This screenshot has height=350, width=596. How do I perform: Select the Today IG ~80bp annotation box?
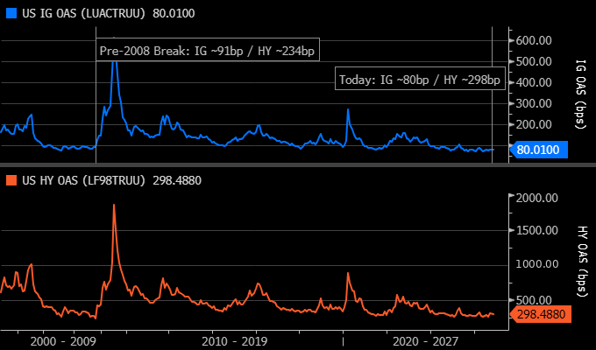pos(420,79)
